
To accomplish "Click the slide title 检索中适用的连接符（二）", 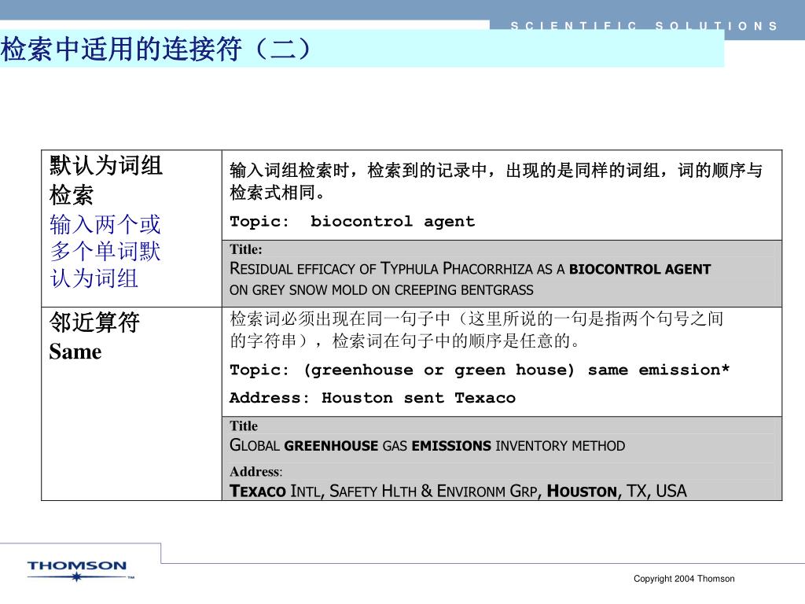I will click(x=156, y=50).
